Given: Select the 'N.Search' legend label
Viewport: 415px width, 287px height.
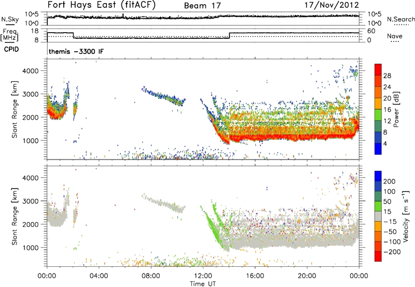Looking at the screenshot, I should point(401,19).
